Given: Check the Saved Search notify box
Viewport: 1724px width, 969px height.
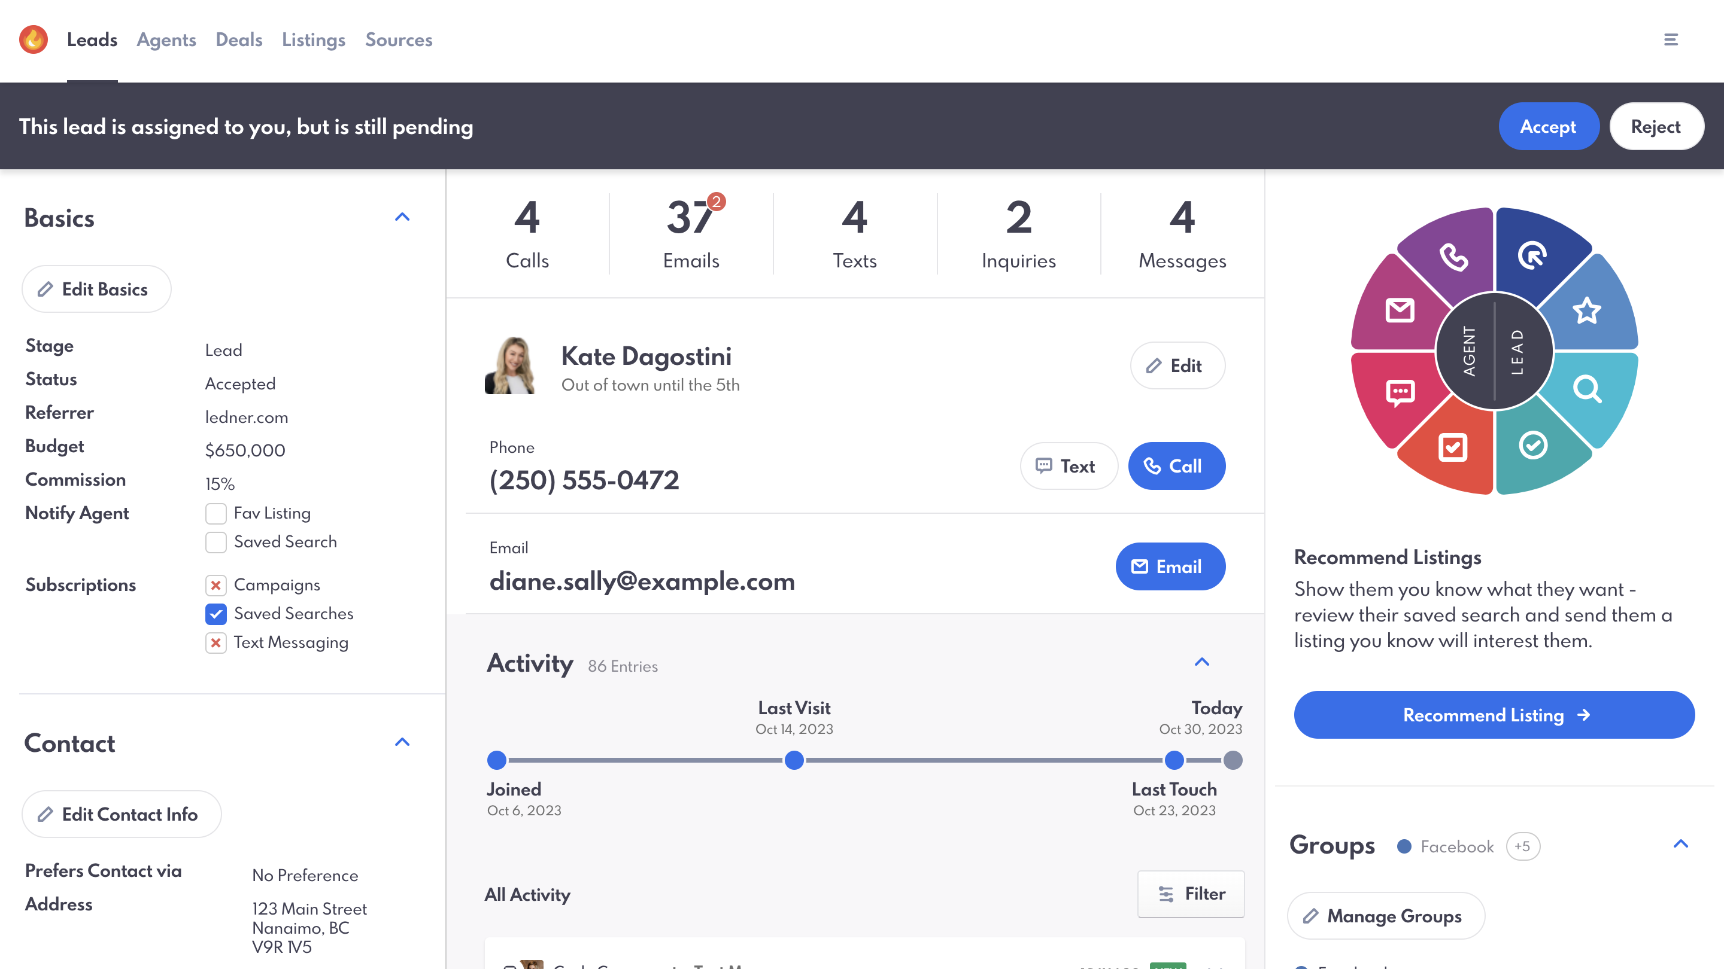Looking at the screenshot, I should 215,543.
